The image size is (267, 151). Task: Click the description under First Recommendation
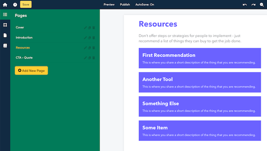click(199, 63)
